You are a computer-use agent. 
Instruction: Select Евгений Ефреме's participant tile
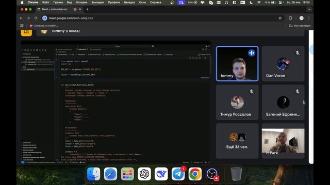click(283, 102)
